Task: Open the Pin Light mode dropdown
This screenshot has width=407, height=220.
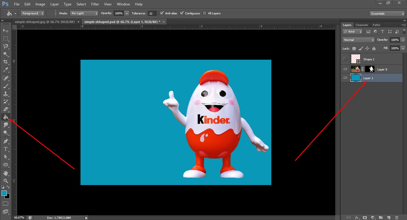Action: [84, 13]
